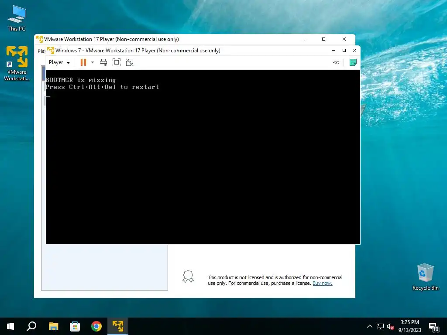Click the muted volume icon in the system tray

(x=390, y=326)
